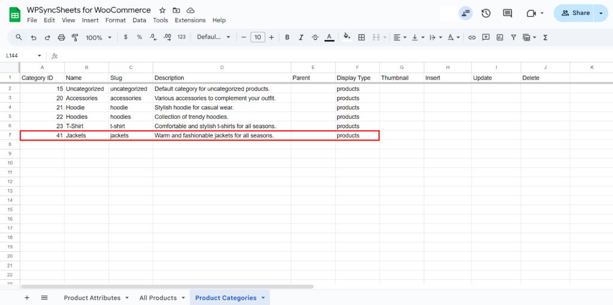The height and width of the screenshot is (305, 613).
Task: Open the Format menu
Action: 116,20
